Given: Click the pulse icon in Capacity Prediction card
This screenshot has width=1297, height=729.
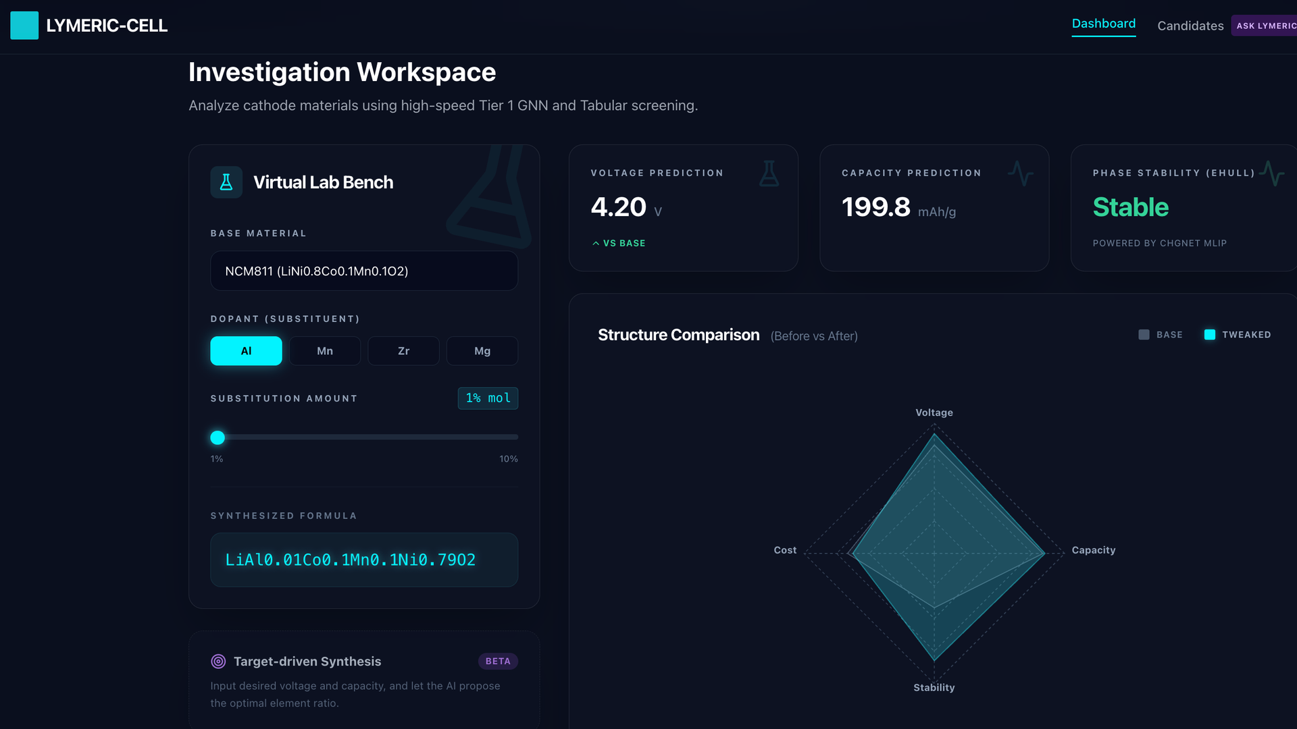Looking at the screenshot, I should [x=1020, y=173].
